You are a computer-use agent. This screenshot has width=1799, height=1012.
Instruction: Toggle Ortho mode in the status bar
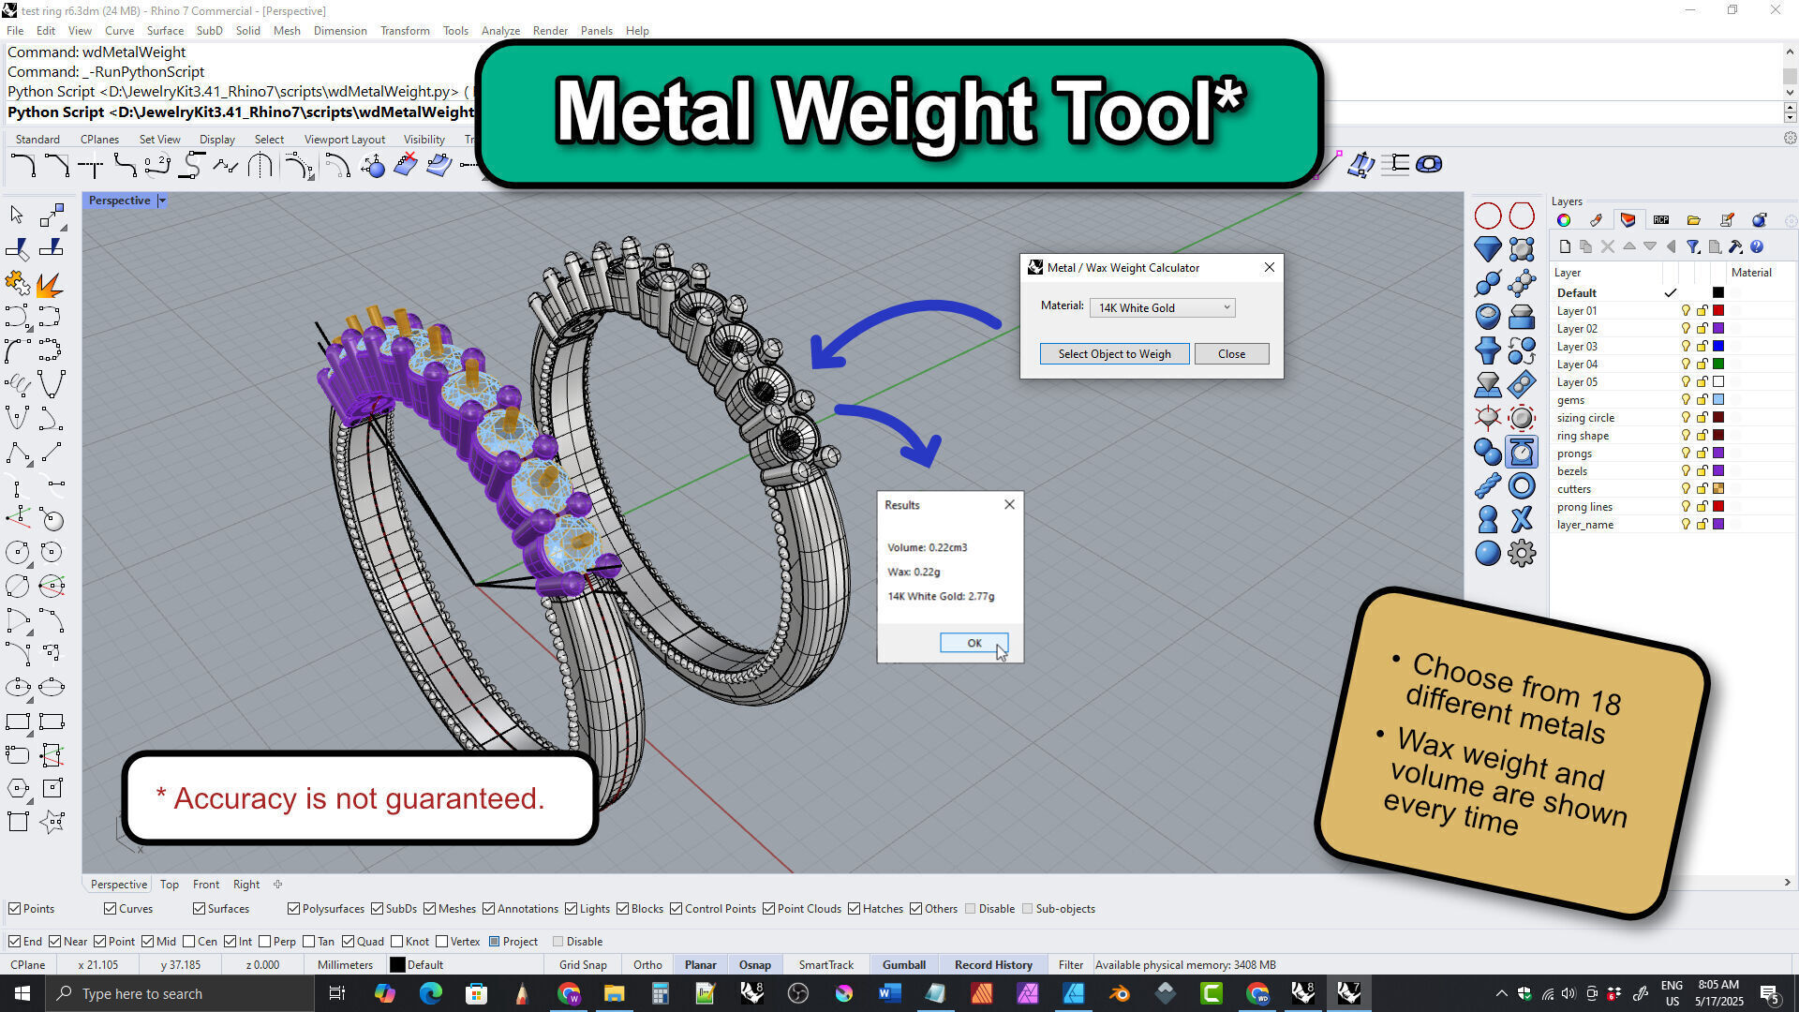(x=647, y=964)
